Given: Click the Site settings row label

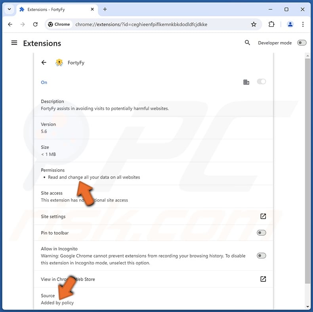Looking at the screenshot, I should (x=53, y=216).
